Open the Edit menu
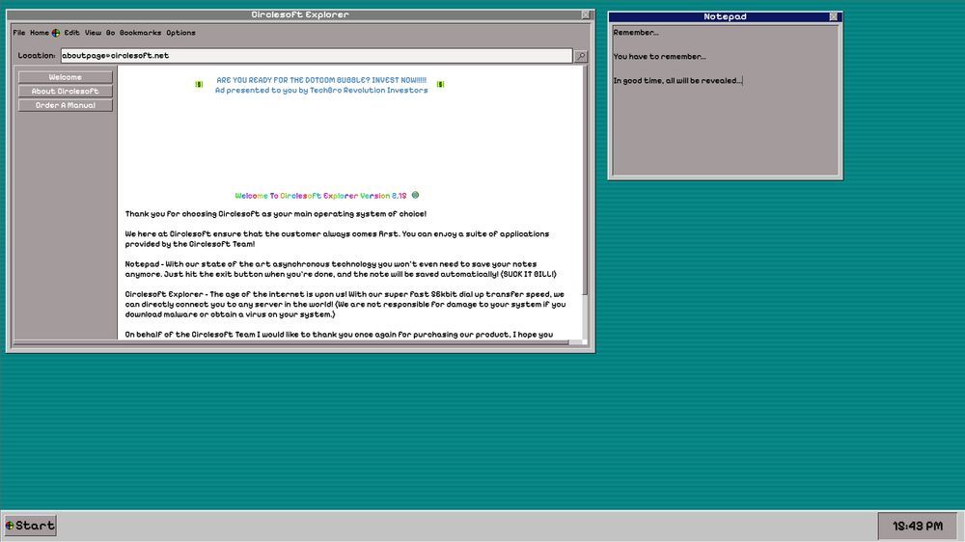The width and height of the screenshot is (965, 542). click(x=72, y=33)
